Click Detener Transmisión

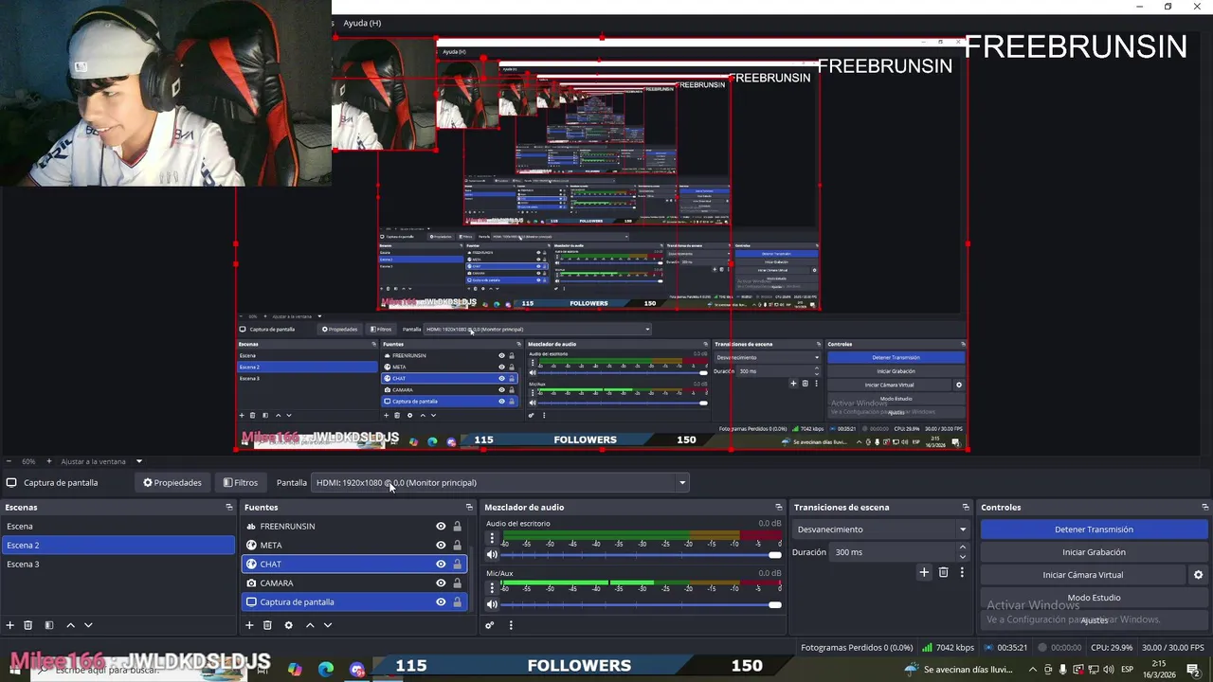click(1094, 529)
